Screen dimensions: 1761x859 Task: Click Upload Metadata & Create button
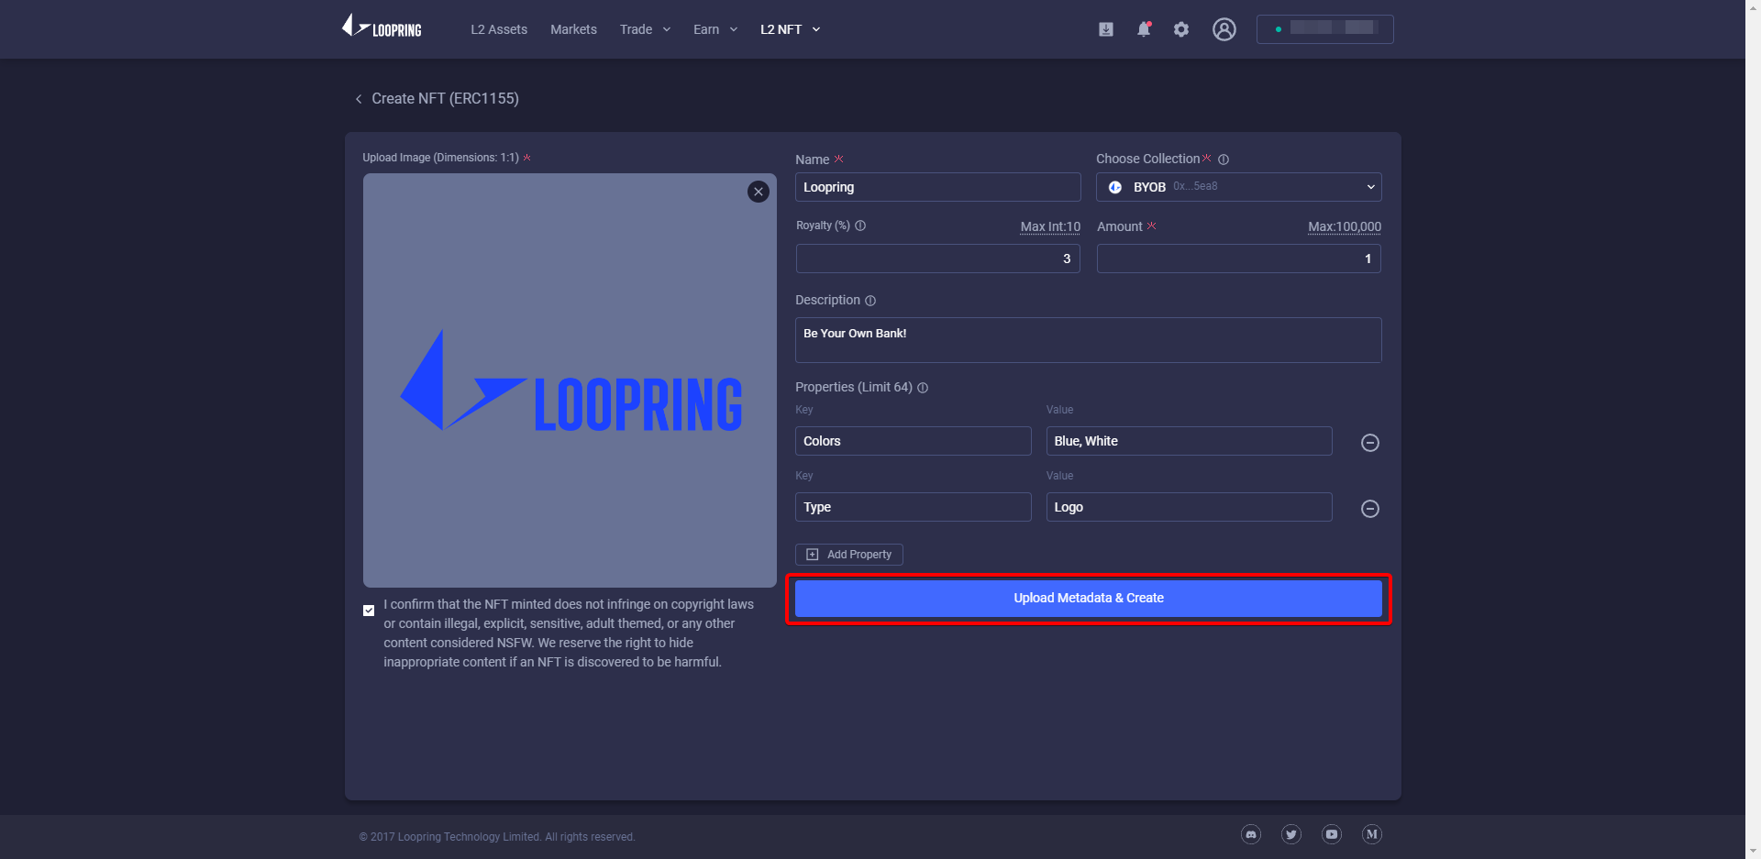coord(1089,599)
